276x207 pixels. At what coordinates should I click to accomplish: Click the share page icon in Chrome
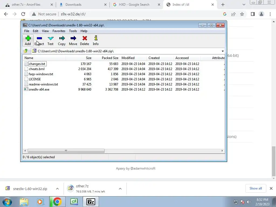click(233, 14)
